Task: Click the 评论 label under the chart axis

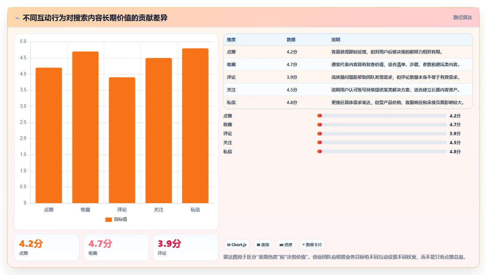Action: tap(122, 210)
